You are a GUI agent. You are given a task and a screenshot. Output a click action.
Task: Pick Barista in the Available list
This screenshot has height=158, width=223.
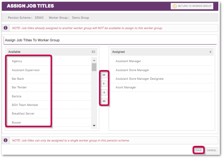(17, 96)
